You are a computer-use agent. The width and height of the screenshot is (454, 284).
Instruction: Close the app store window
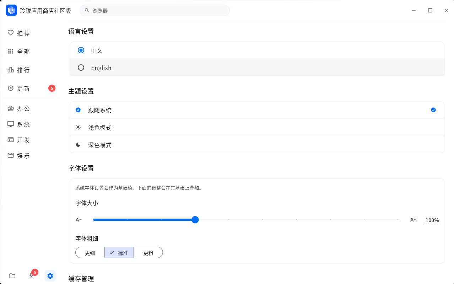tap(447, 10)
